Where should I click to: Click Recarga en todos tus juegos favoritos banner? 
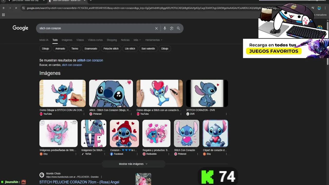(286, 48)
